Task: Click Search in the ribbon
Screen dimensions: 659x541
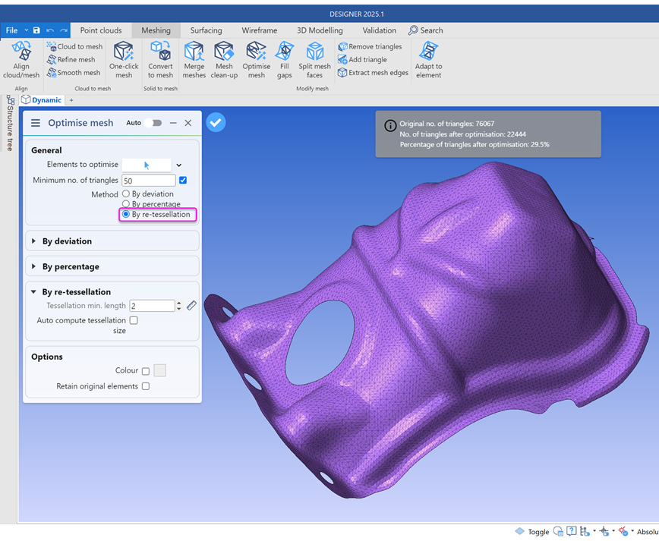Action: tap(425, 30)
